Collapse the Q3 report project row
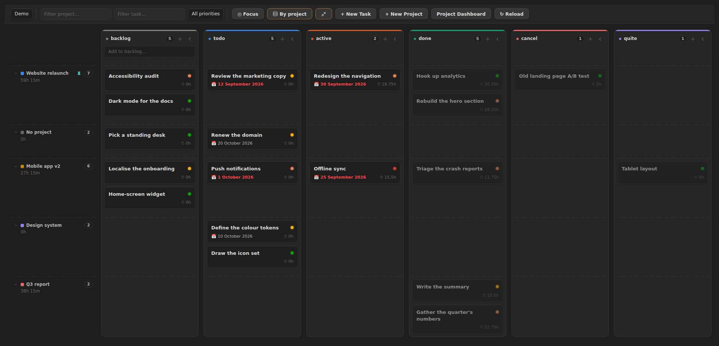Image resolution: width=719 pixels, height=346 pixels. tap(16, 284)
